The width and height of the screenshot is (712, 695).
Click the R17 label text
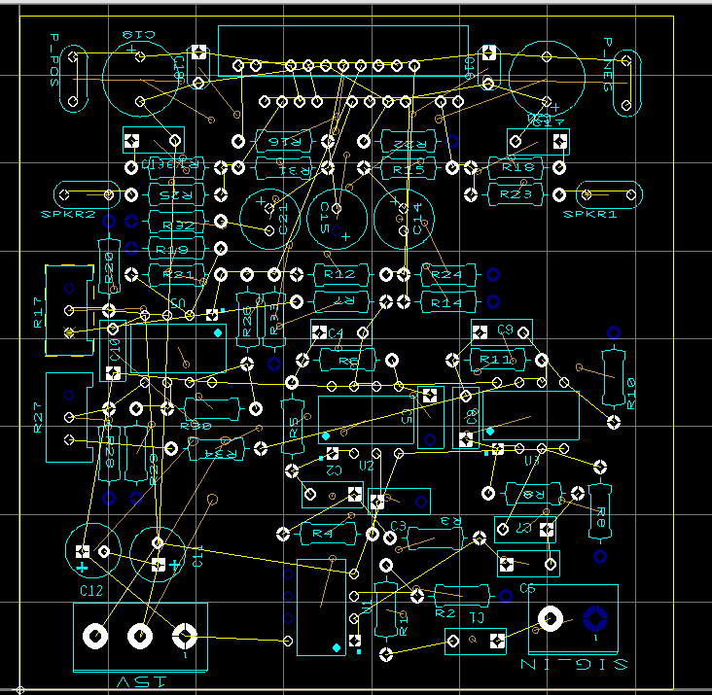[38, 313]
